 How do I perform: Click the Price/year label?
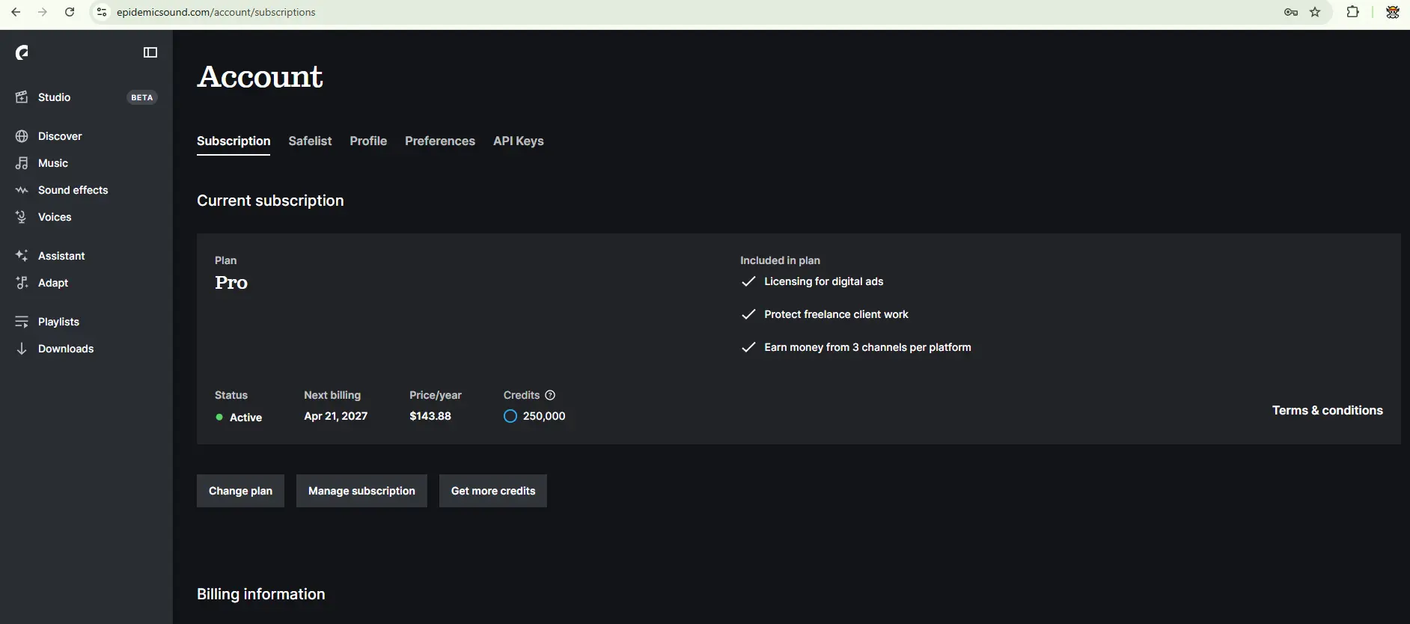click(x=436, y=395)
